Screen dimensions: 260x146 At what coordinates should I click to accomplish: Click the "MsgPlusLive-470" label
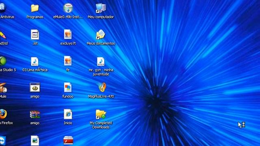click(x=101, y=97)
